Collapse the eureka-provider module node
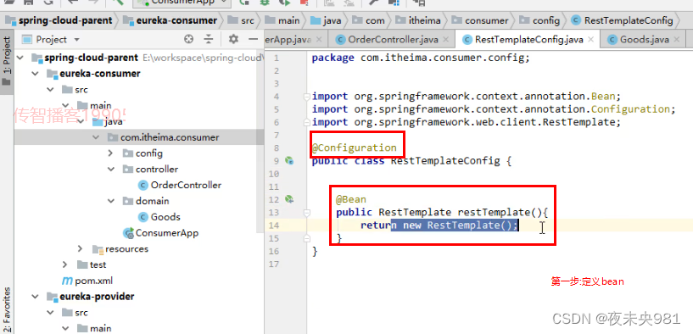This screenshot has height=334, width=693. (36, 297)
